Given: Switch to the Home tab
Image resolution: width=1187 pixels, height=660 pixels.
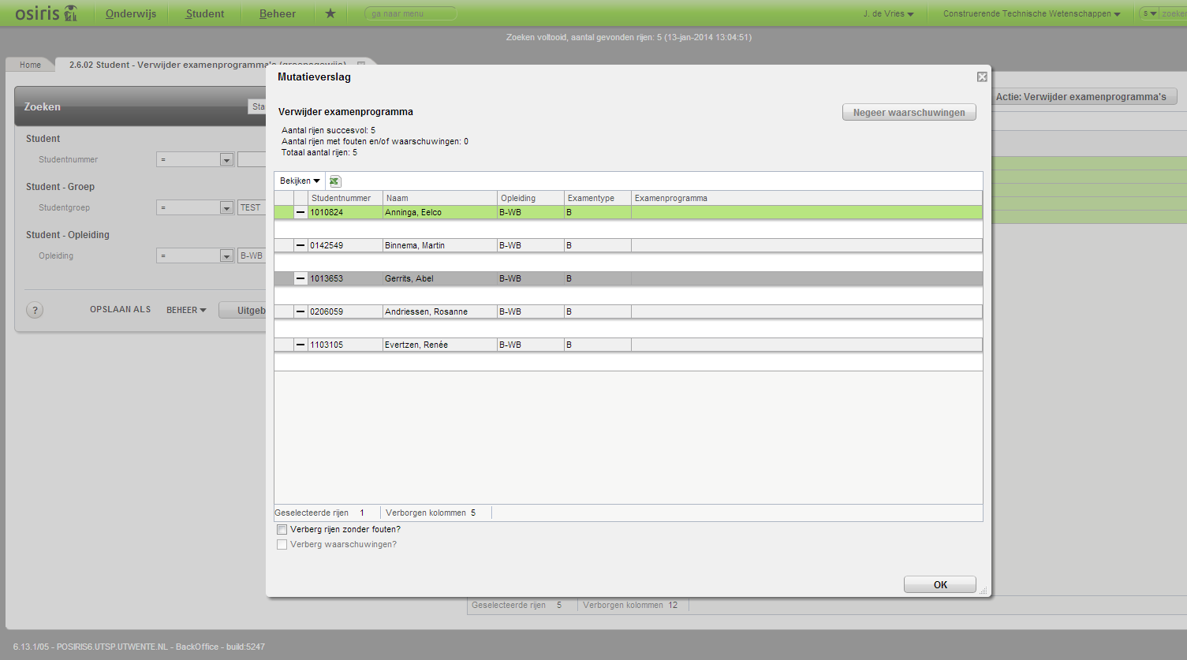Looking at the screenshot, I should coord(30,65).
